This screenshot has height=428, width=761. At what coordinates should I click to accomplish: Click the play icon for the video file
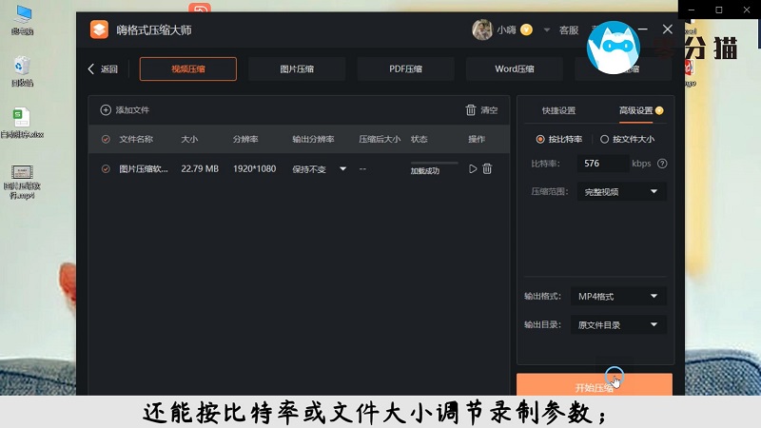click(473, 168)
